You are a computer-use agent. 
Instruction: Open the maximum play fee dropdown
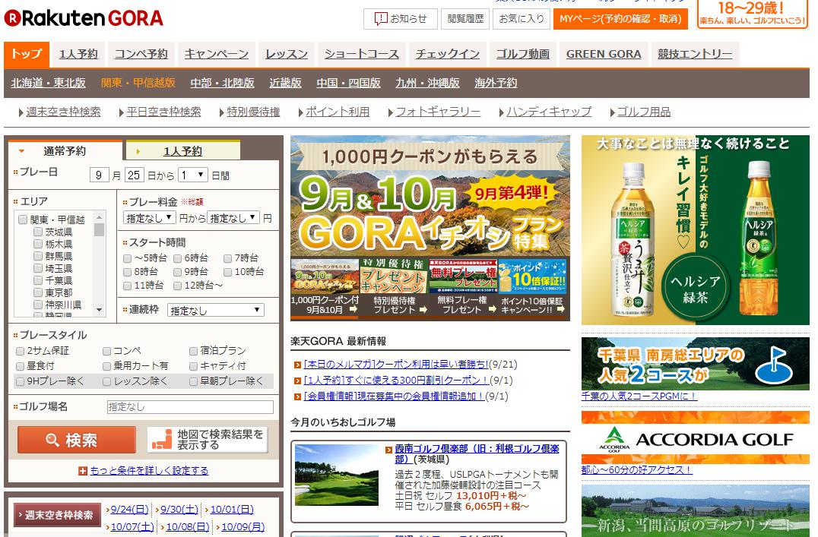point(233,218)
